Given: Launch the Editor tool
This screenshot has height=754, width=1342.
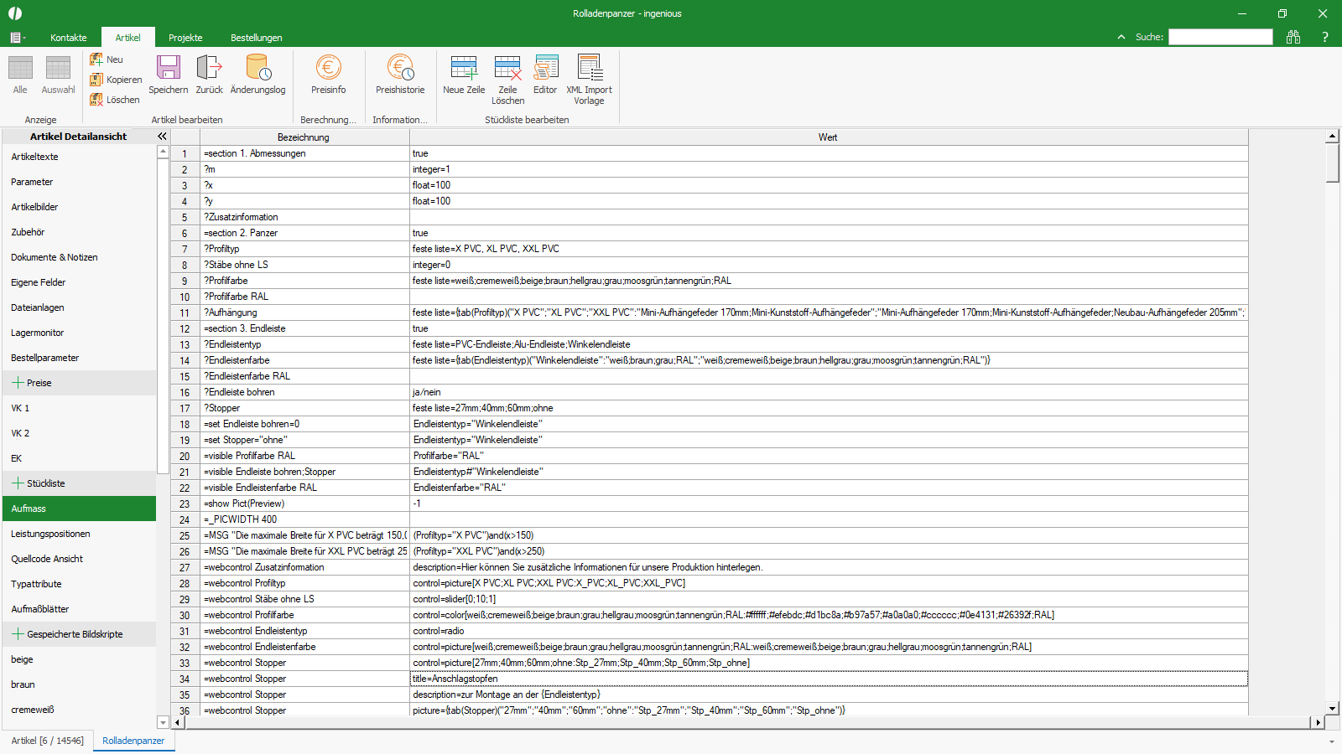Looking at the screenshot, I should coord(545,75).
